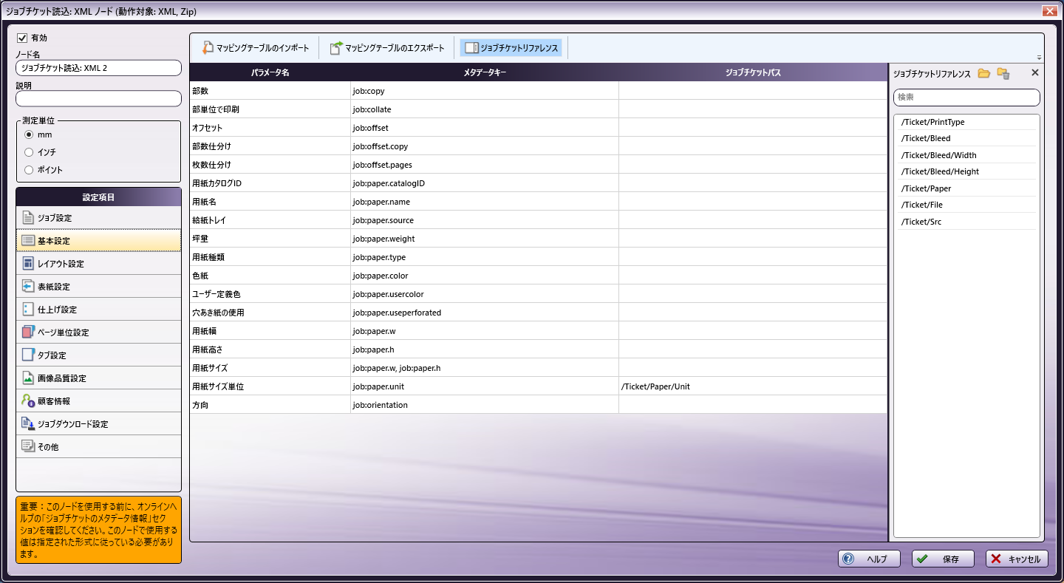
Task: Select /Ticket/Bleed/Height in reference list
Action: click(966, 171)
